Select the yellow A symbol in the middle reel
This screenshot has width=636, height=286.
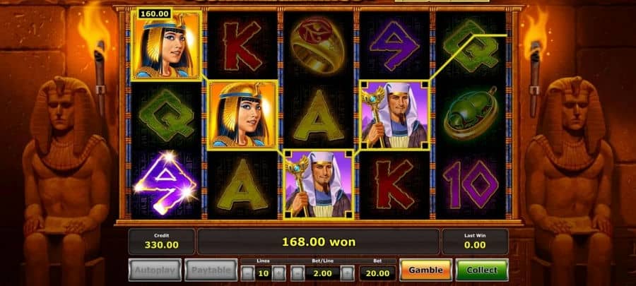point(319,115)
